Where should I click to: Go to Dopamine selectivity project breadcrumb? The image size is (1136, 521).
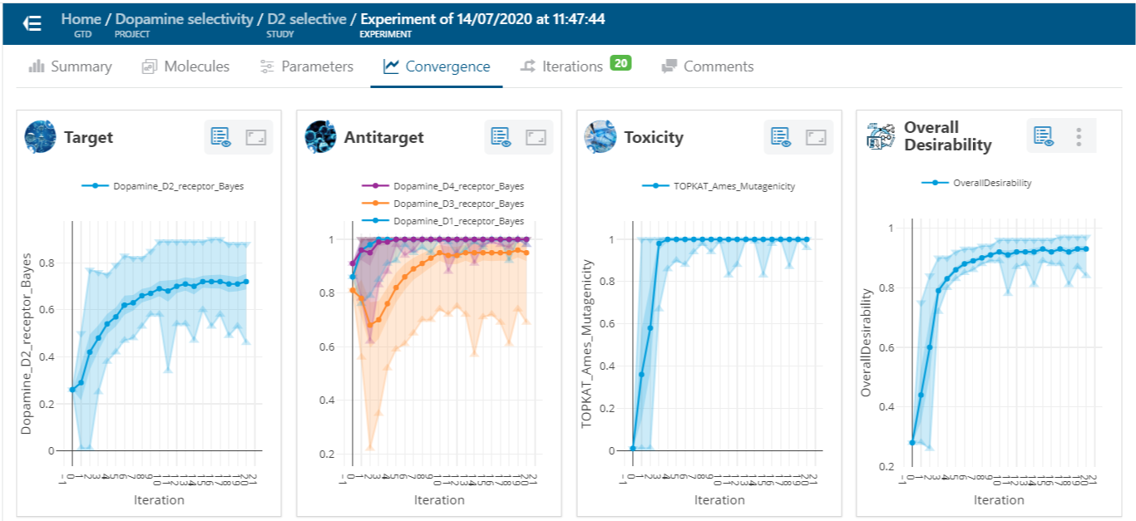[x=184, y=18]
